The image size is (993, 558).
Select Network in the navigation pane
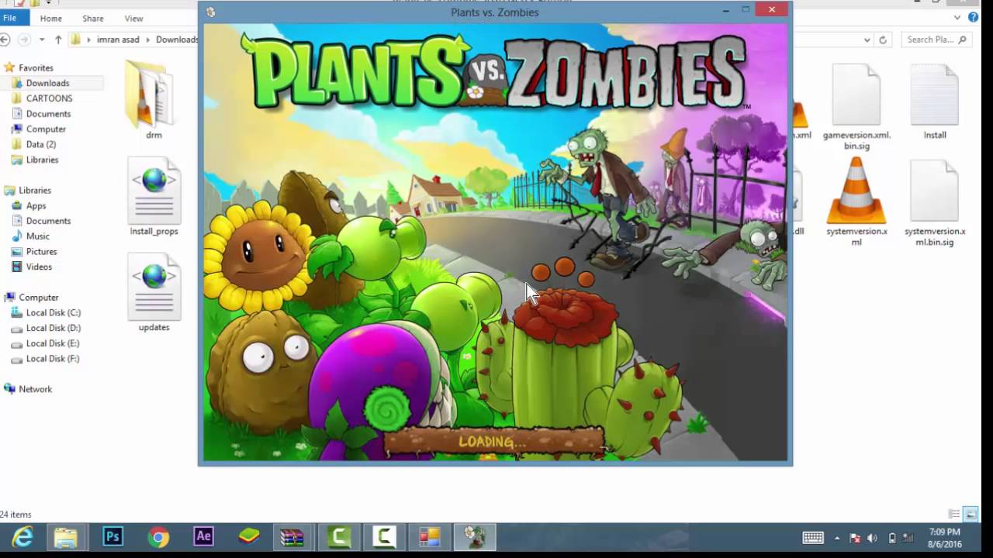point(35,389)
